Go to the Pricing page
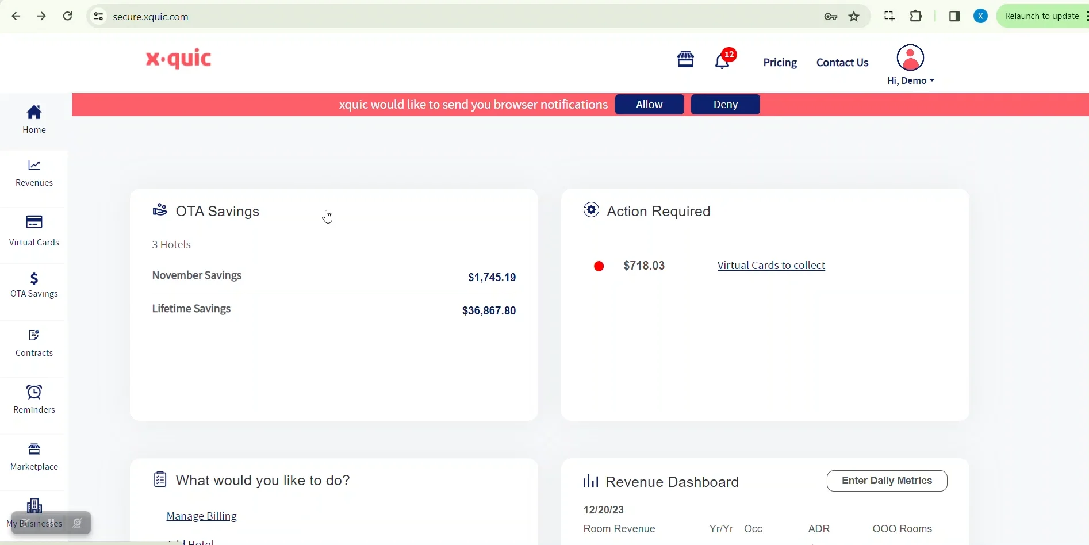The width and height of the screenshot is (1089, 545). point(780,62)
